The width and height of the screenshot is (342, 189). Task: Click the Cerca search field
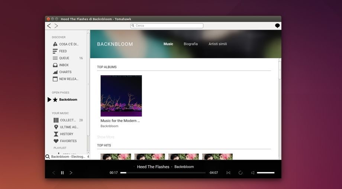pyautogui.click(x=167, y=26)
